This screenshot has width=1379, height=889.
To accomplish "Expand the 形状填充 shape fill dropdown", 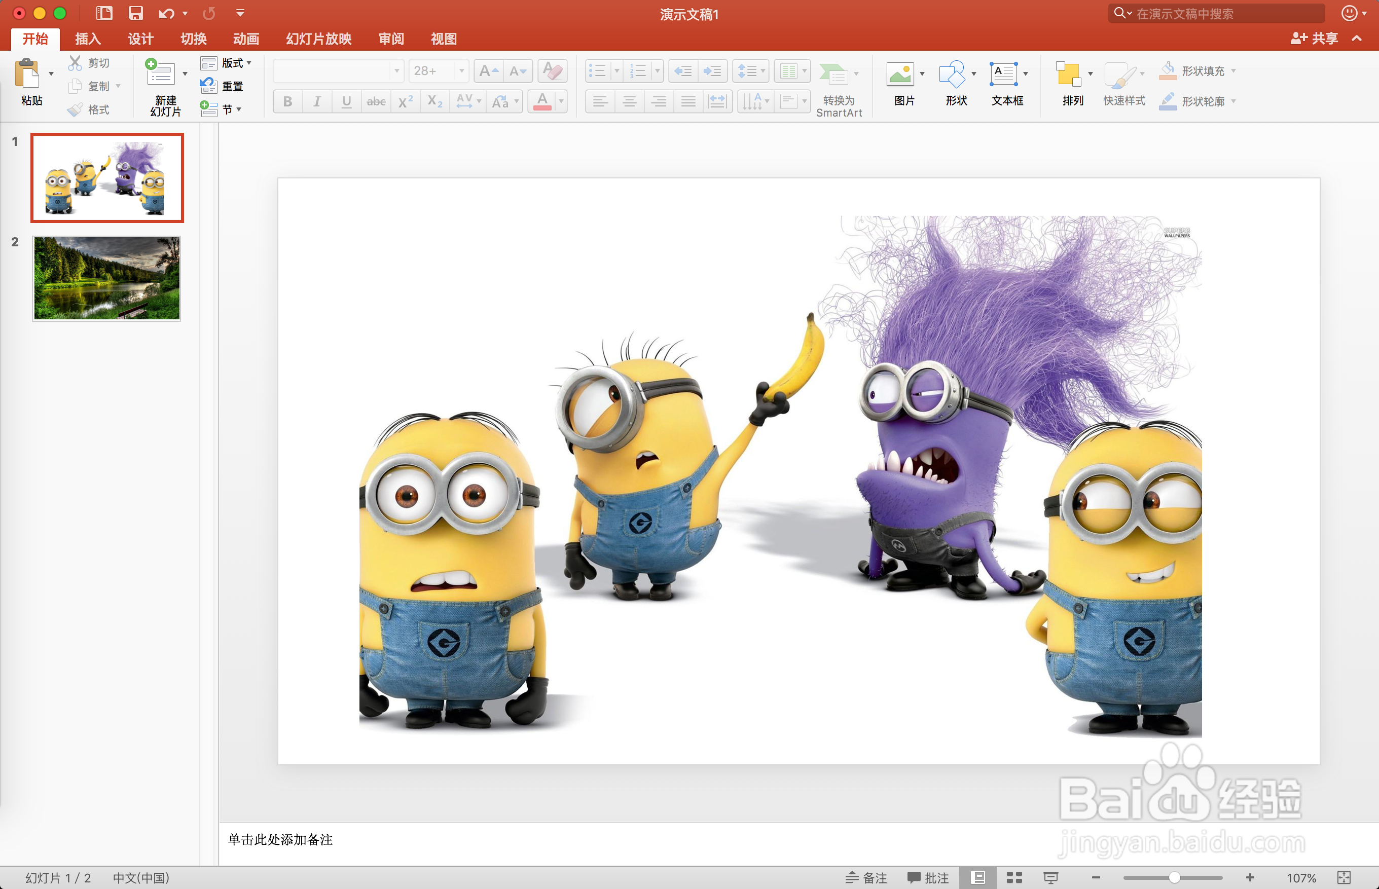I will pos(1233,71).
